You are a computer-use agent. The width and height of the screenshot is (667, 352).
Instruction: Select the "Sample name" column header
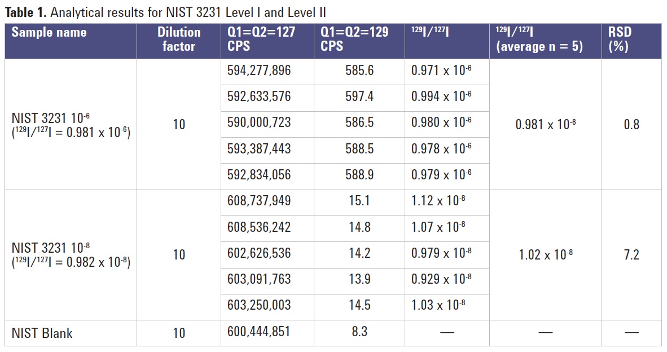pyautogui.click(x=49, y=32)
